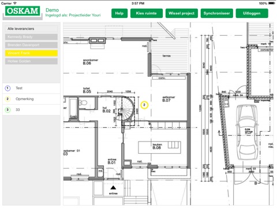Viewport: 277px width, 208px height.
Task: Deselect highlighted supplier Vincent Frank
Action: 31,53
